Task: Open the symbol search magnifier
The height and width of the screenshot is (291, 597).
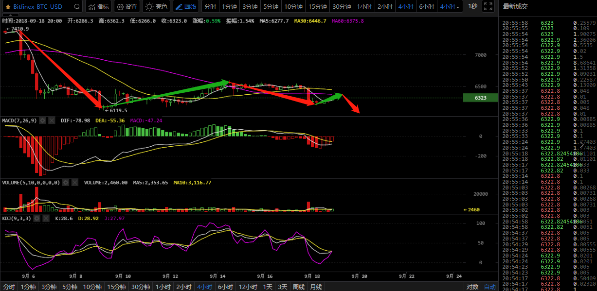Action: point(77,7)
